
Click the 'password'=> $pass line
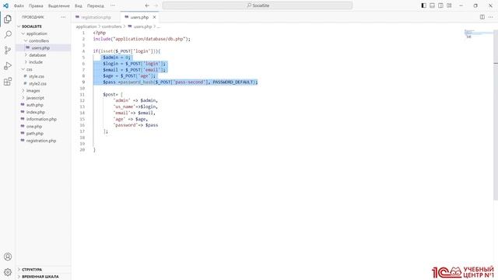[135, 125]
